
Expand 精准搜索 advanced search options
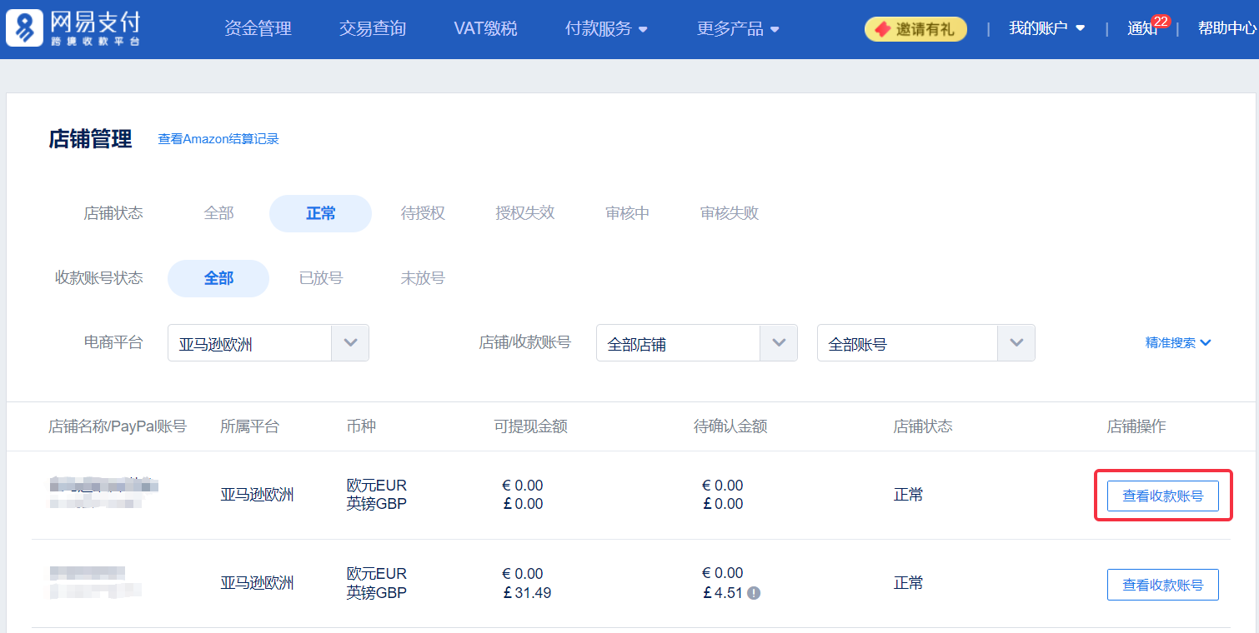1177,342
